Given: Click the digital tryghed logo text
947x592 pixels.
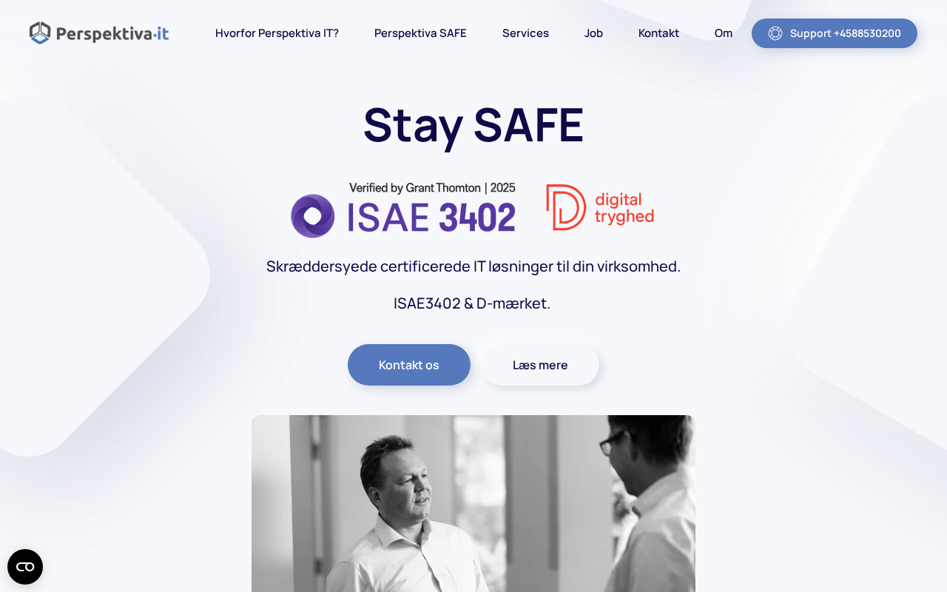Looking at the screenshot, I should (624, 208).
